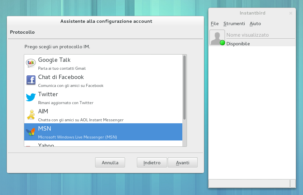Go back with the Indietro button

point(152,163)
